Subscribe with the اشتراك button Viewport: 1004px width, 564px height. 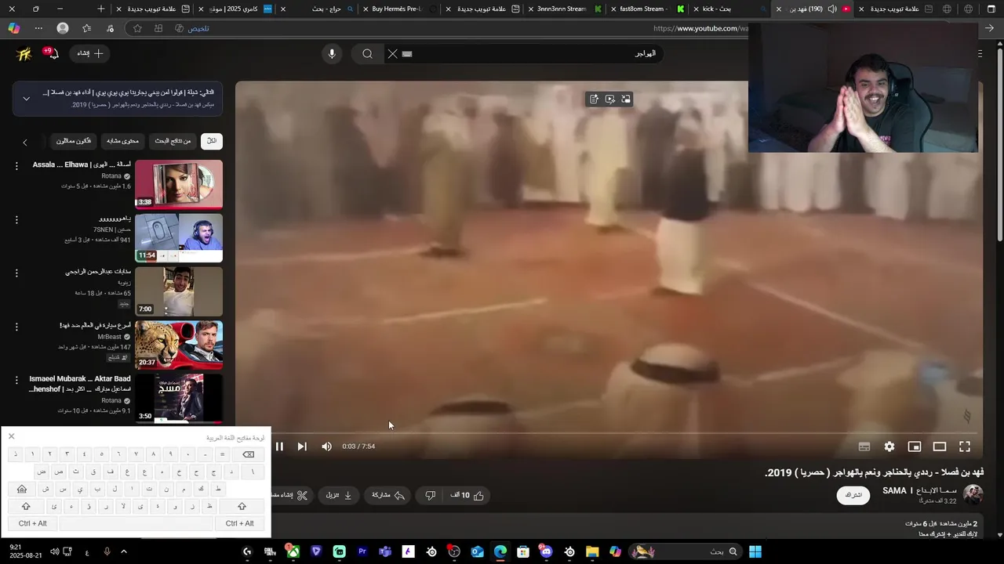(x=853, y=495)
